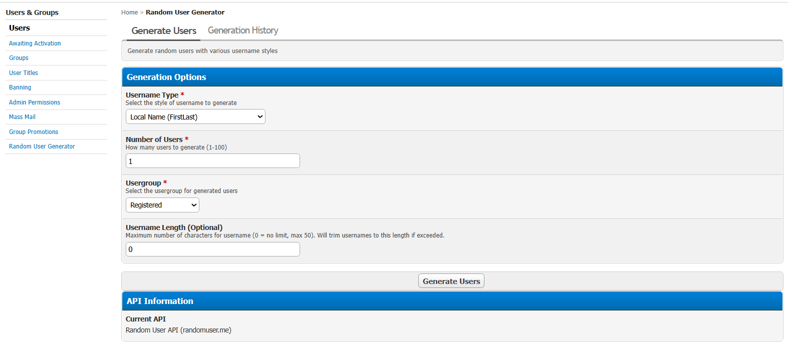This screenshot has width=788, height=348.
Task: Click the Generation Options panel header
Action: point(166,77)
